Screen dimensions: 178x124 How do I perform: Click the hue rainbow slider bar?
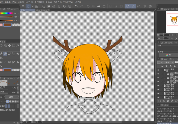(x=6, y=13)
